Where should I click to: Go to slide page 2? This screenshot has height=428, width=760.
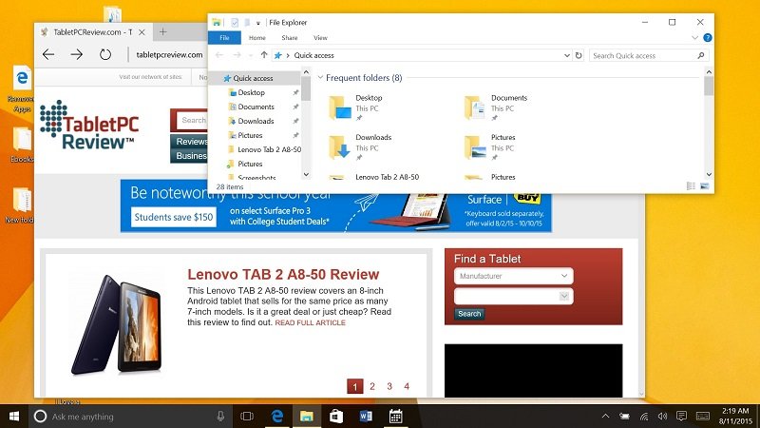click(x=372, y=386)
